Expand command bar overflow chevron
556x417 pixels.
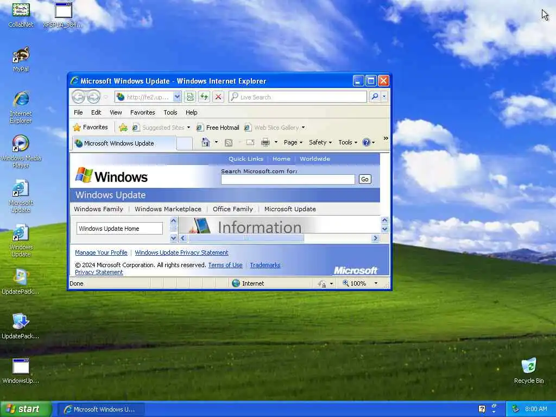coord(386,138)
